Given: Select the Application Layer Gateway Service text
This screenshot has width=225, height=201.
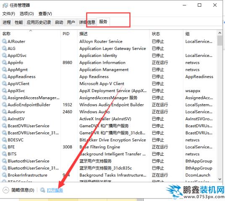Looking at the screenshot, I should [x=112, y=49].
